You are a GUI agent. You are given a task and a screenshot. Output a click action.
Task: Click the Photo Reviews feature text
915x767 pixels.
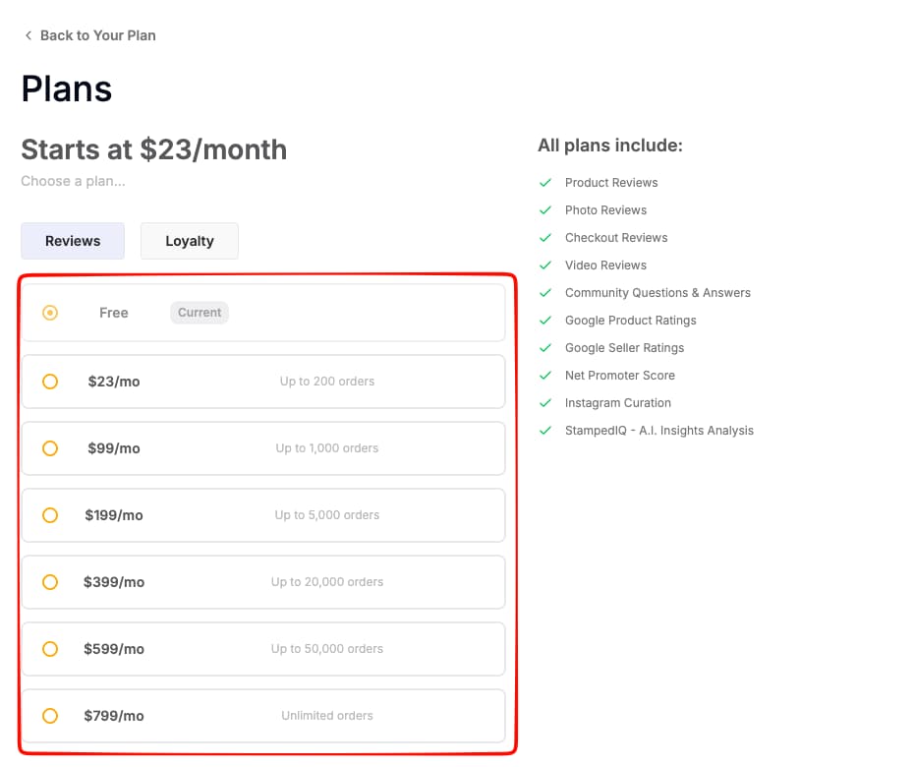(x=605, y=210)
